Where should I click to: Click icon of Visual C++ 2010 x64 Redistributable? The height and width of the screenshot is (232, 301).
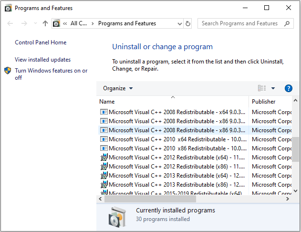(x=104, y=139)
